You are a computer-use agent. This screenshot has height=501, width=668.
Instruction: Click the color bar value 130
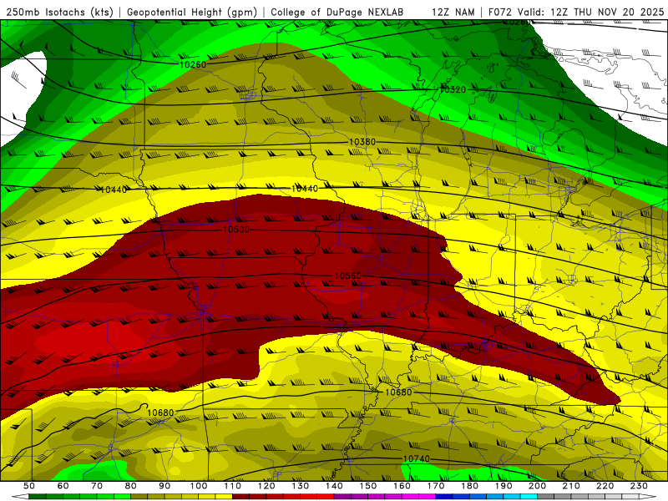click(x=301, y=486)
